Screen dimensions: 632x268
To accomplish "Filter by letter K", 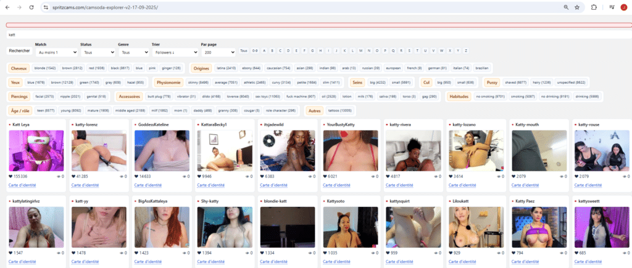I will point(344,51).
